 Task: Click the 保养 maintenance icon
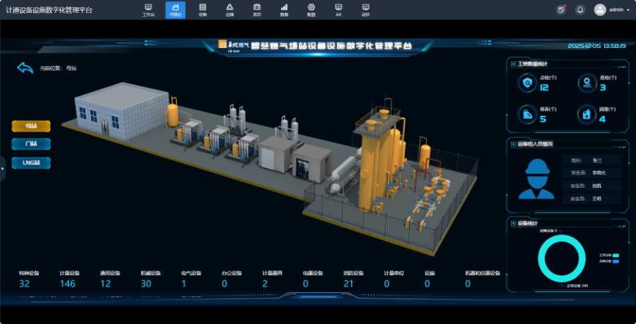[526, 114]
